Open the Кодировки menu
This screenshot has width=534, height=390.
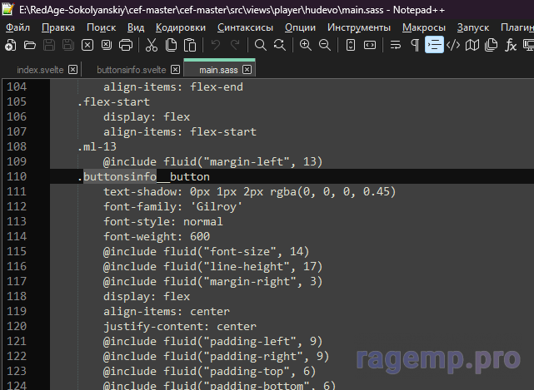click(x=180, y=27)
